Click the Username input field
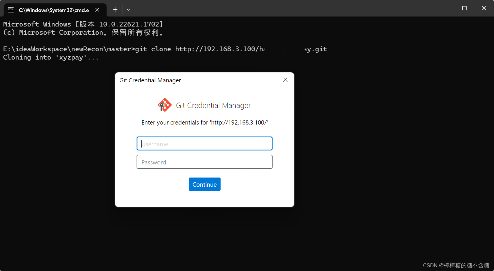Screen dimensions: 494x271 point(204,144)
